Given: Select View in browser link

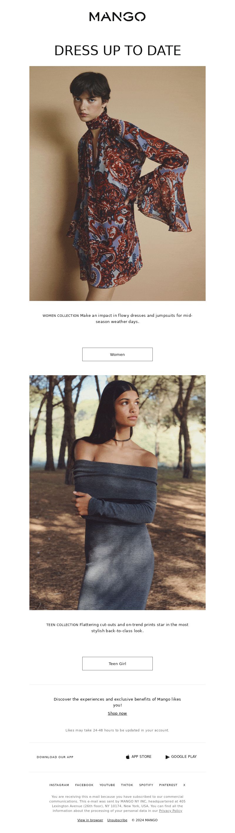Looking at the screenshot, I should coord(90,820).
